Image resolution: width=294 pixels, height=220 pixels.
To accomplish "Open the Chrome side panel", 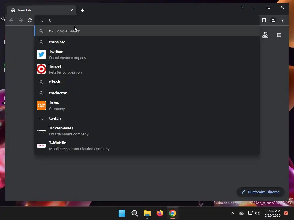I will 264,20.
